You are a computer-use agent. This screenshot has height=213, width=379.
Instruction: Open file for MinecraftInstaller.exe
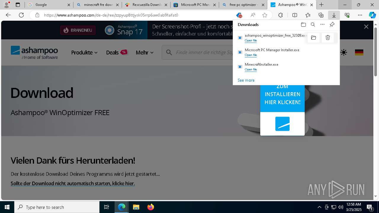(x=250, y=70)
